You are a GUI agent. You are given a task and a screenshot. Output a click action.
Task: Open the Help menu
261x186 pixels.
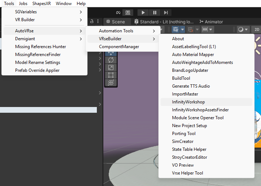point(81,4)
